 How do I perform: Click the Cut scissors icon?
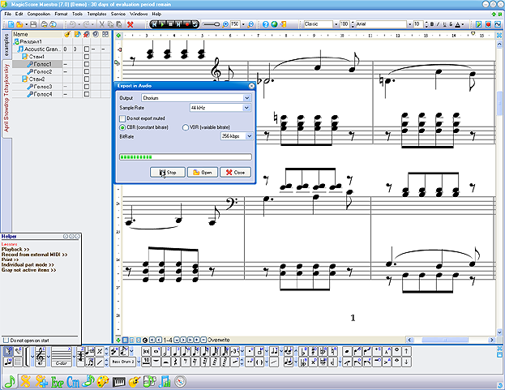[x=101, y=24]
